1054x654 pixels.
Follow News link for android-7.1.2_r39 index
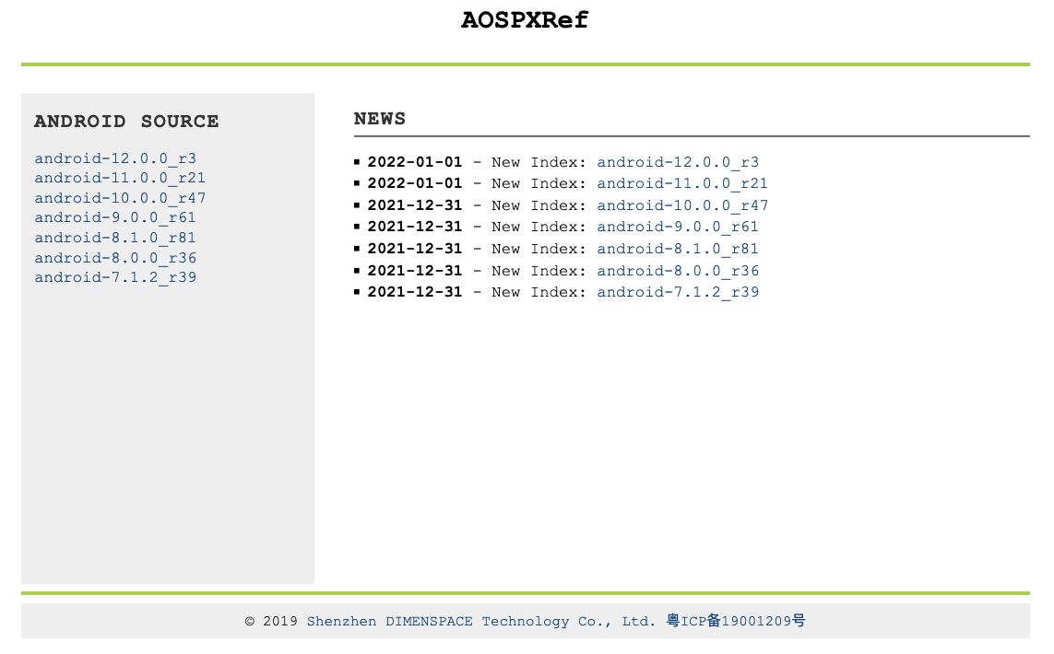(678, 292)
